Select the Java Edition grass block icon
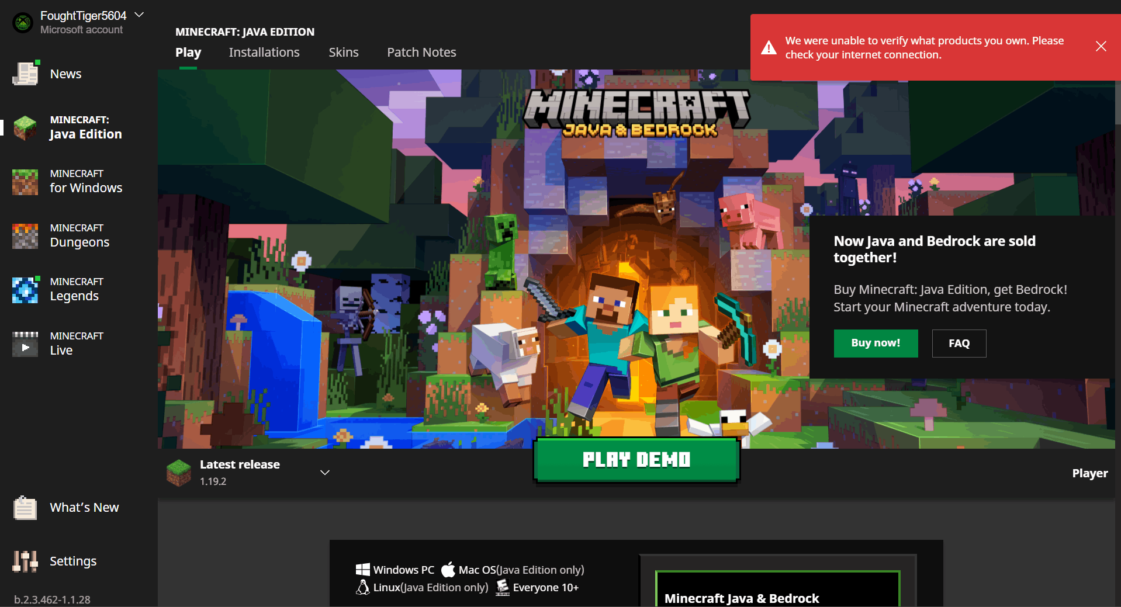 (x=25, y=127)
